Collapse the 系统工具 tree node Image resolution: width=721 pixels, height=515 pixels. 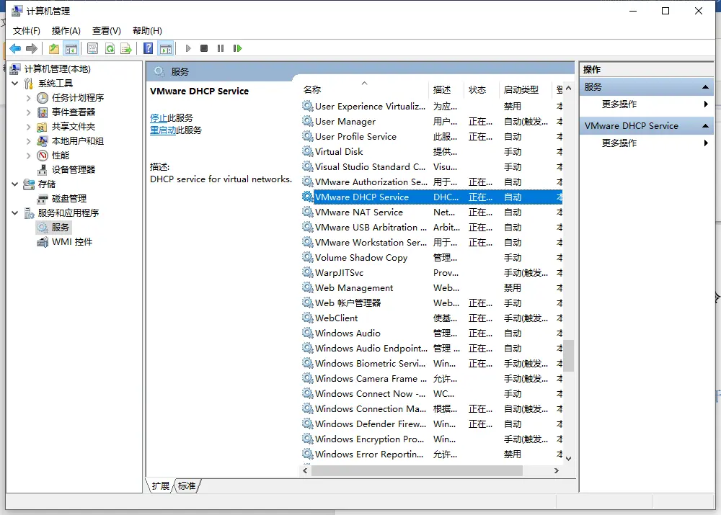coord(14,83)
